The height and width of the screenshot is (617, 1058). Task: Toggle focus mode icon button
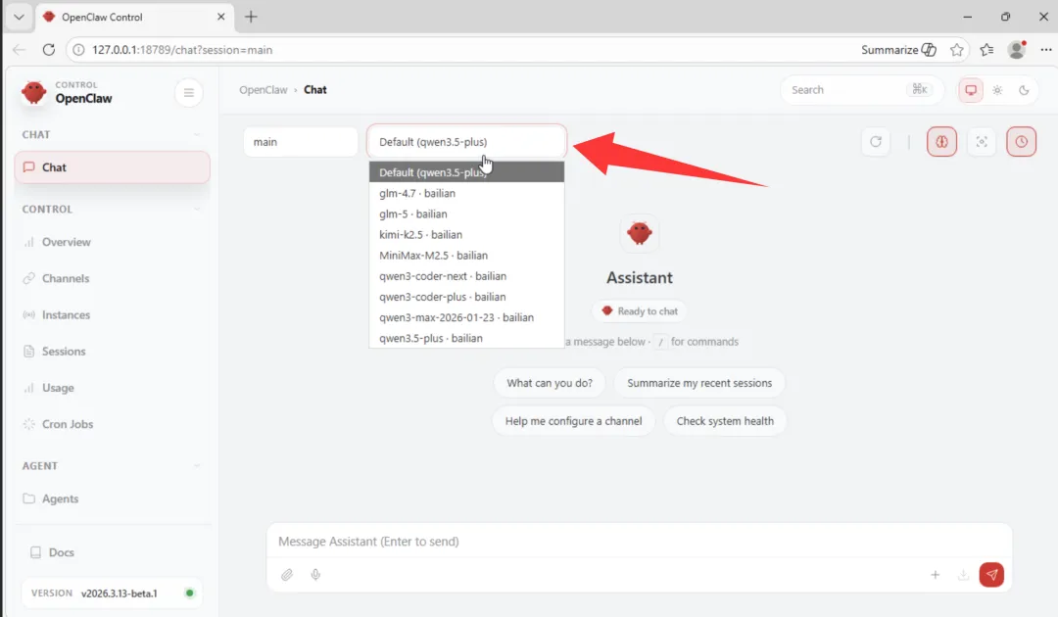point(982,142)
